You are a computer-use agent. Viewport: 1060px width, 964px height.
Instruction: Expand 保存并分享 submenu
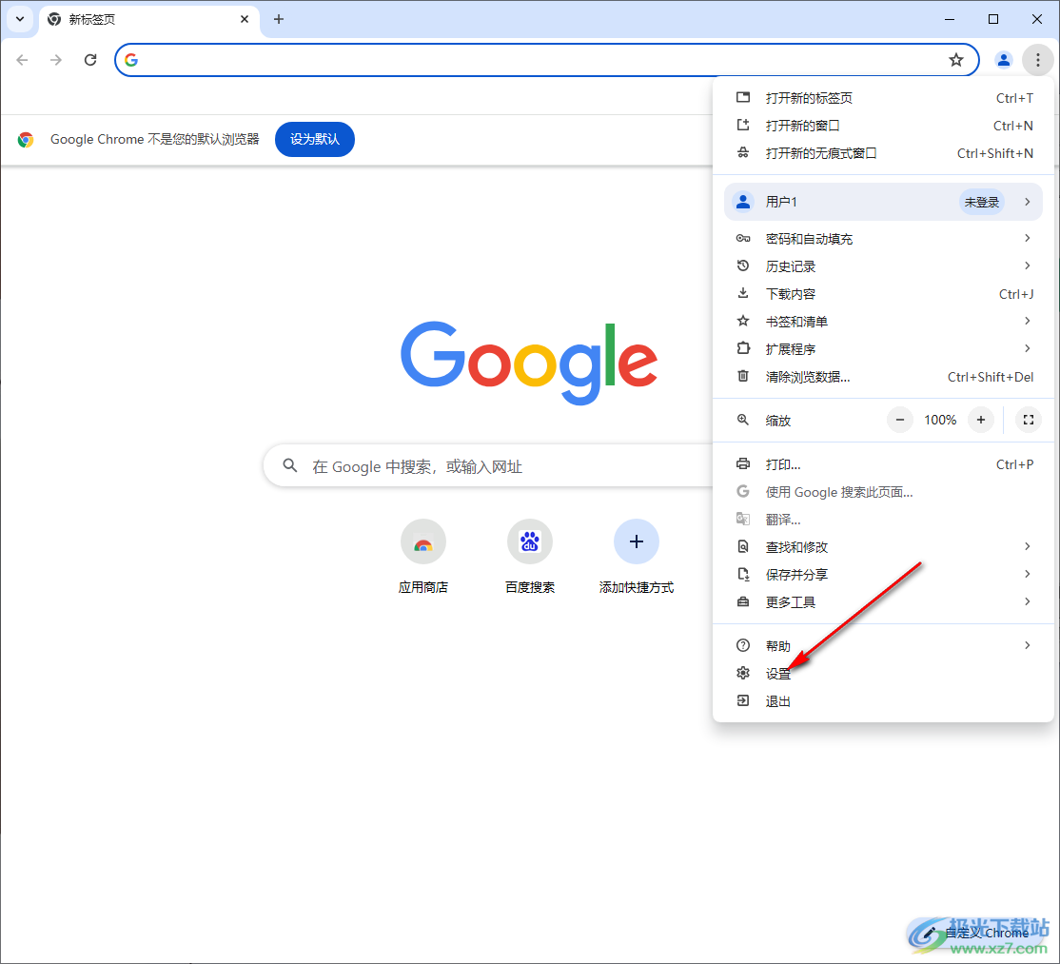[x=884, y=575]
